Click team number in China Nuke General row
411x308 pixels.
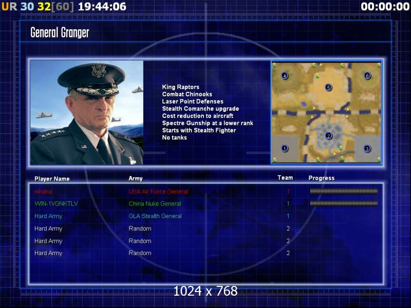(288, 204)
